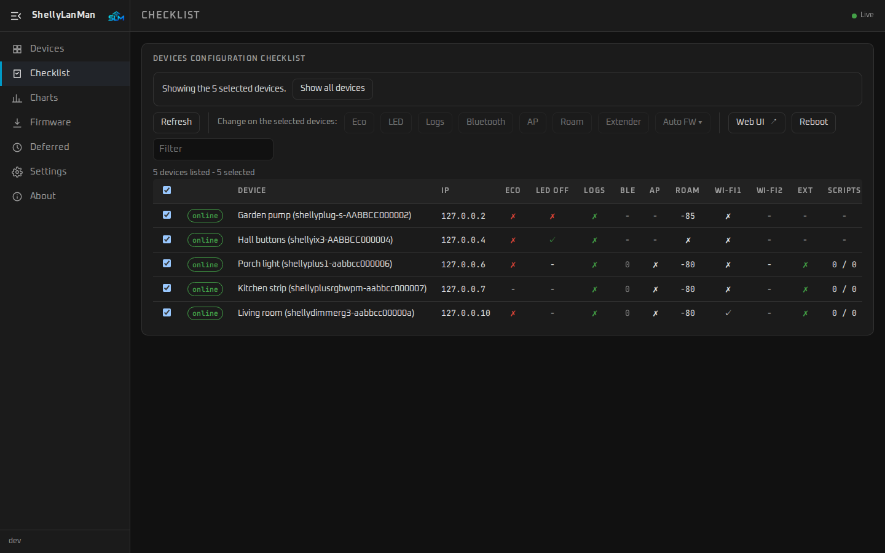Deselect the Porch light checkbox
Screen dimensions: 885x553
[x=167, y=264]
